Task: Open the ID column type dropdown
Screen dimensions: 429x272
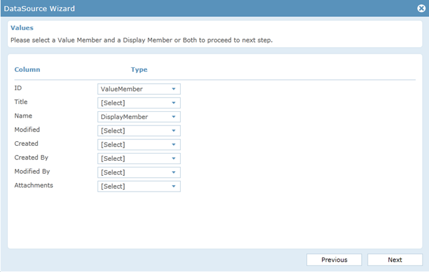Action: 138,89
